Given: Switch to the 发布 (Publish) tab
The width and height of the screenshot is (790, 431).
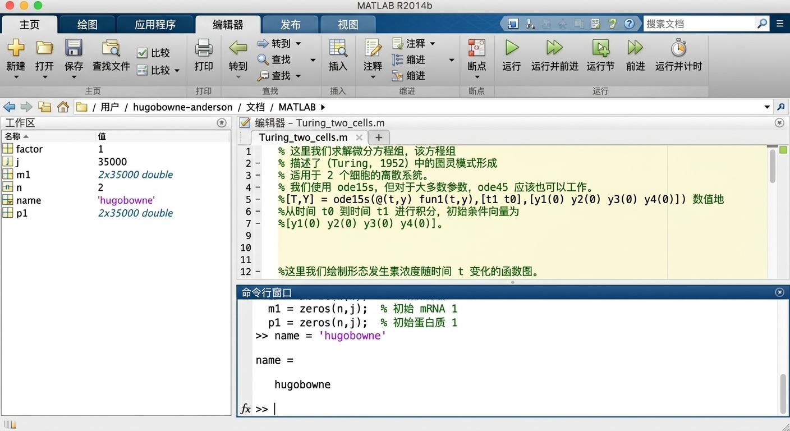Looking at the screenshot, I should [x=290, y=25].
